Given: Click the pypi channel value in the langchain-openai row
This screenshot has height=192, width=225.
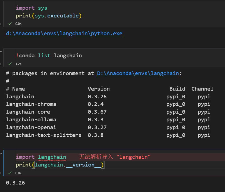Looking at the screenshot, I should tap(204, 127).
